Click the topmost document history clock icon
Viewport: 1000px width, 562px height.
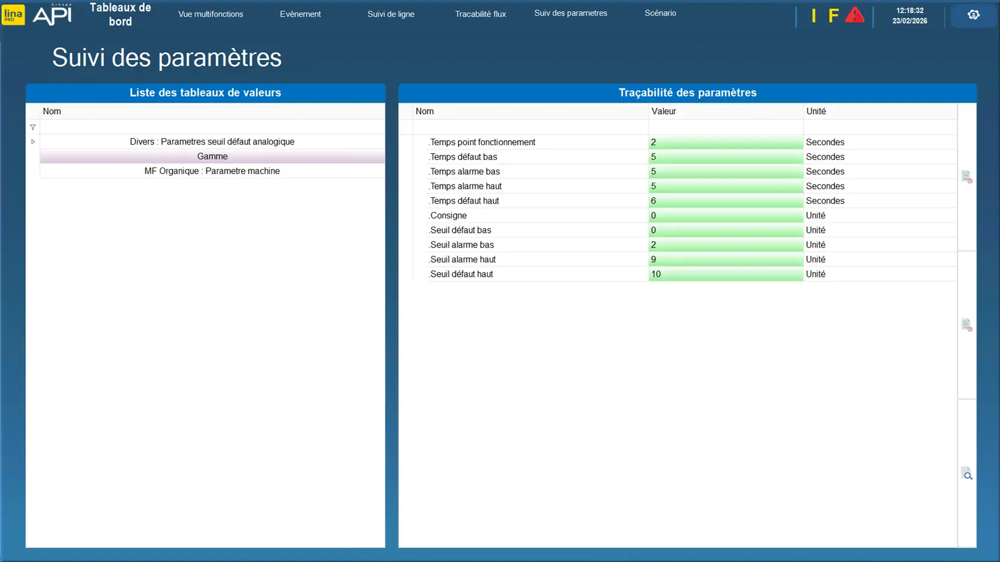pyautogui.click(x=967, y=176)
